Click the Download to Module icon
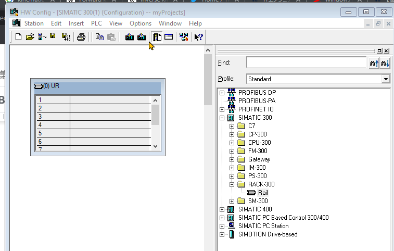The height and width of the screenshot is (251, 394). 130,37
